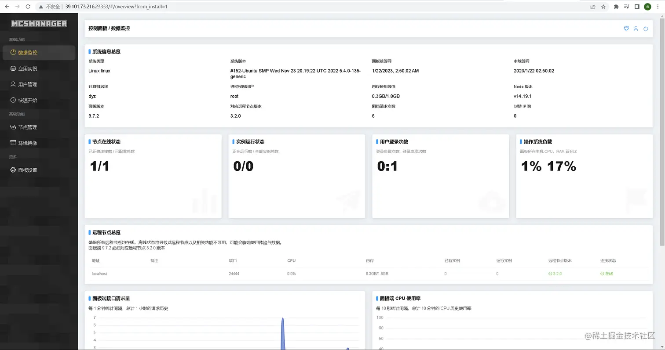Click the link icon beside 节点管理
Screen dimensions: 665x350
click(x=13, y=127)
